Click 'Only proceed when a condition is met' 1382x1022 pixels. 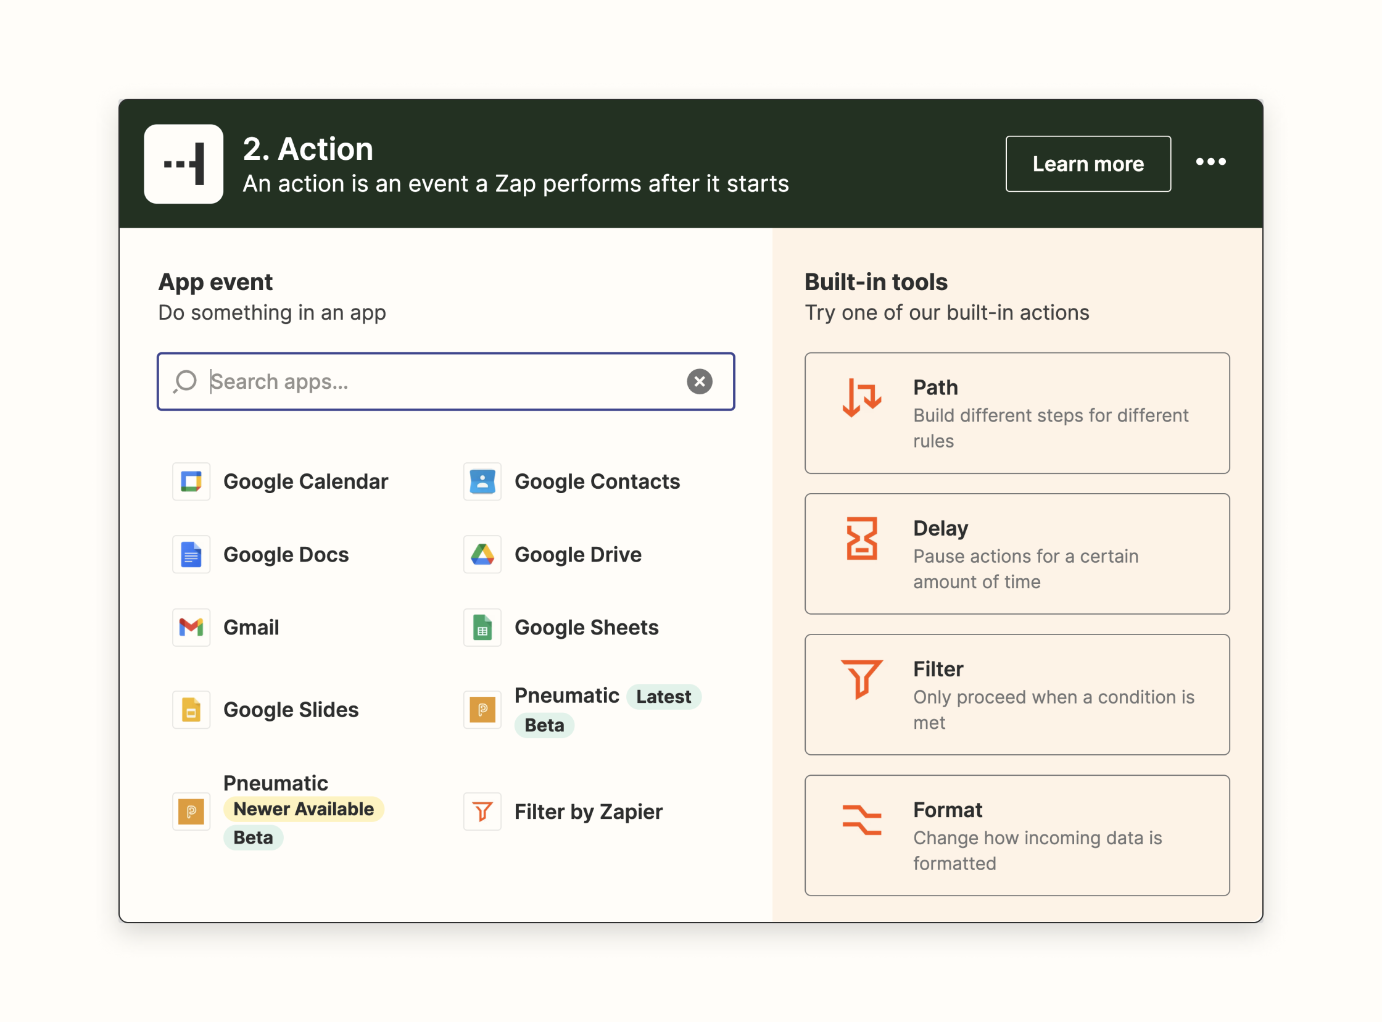1053,710
